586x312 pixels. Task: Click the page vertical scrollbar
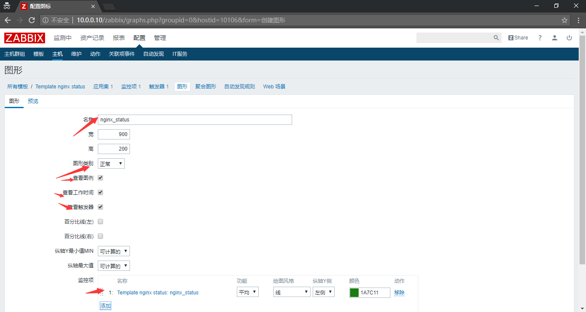tap(583, 150)
